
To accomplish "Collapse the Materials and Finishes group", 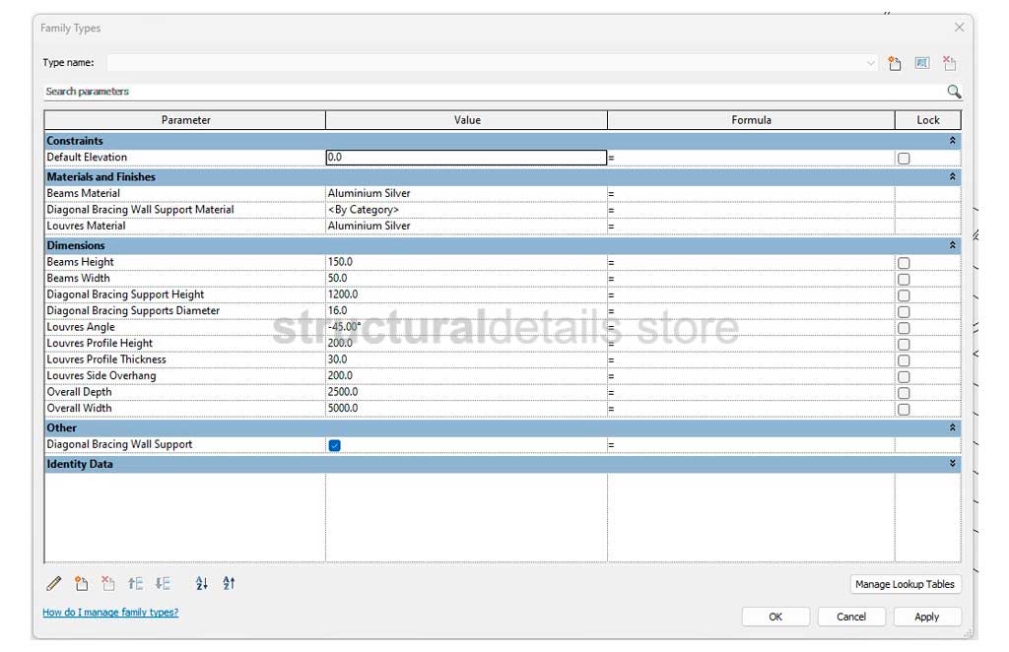I will 952,177.
